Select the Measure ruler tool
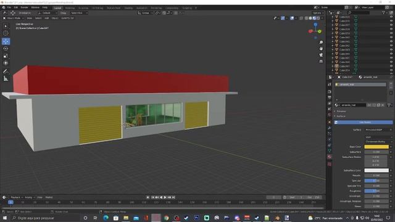The height and width of the screenshot is (222, 395). pyautogui.click(x=6, y=79)
